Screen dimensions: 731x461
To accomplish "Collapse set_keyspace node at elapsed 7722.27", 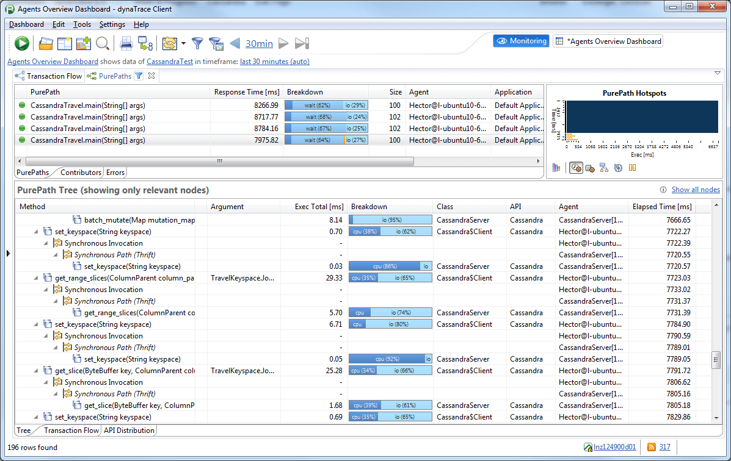I will [36, 232].
